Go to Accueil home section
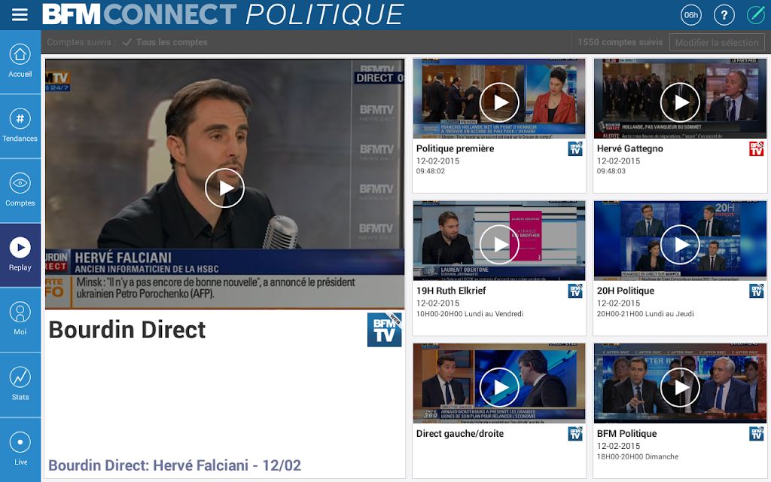771x482 pixels. tap(20, 62)
